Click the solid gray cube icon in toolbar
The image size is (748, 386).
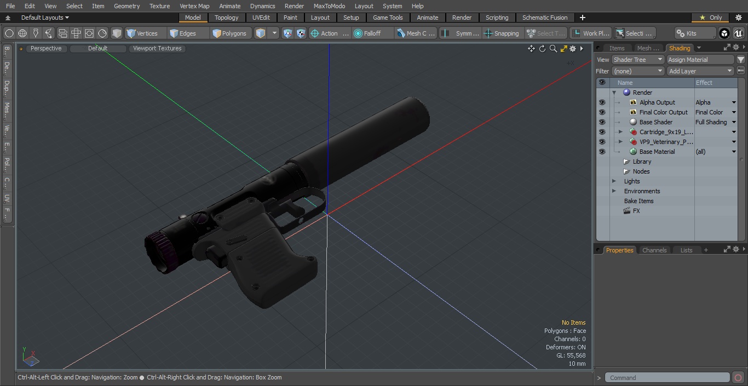pos(117,33)
